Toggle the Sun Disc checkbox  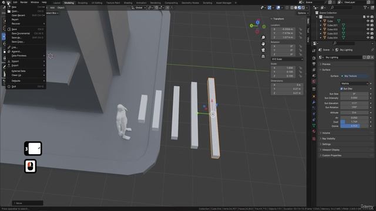(341, 89)
